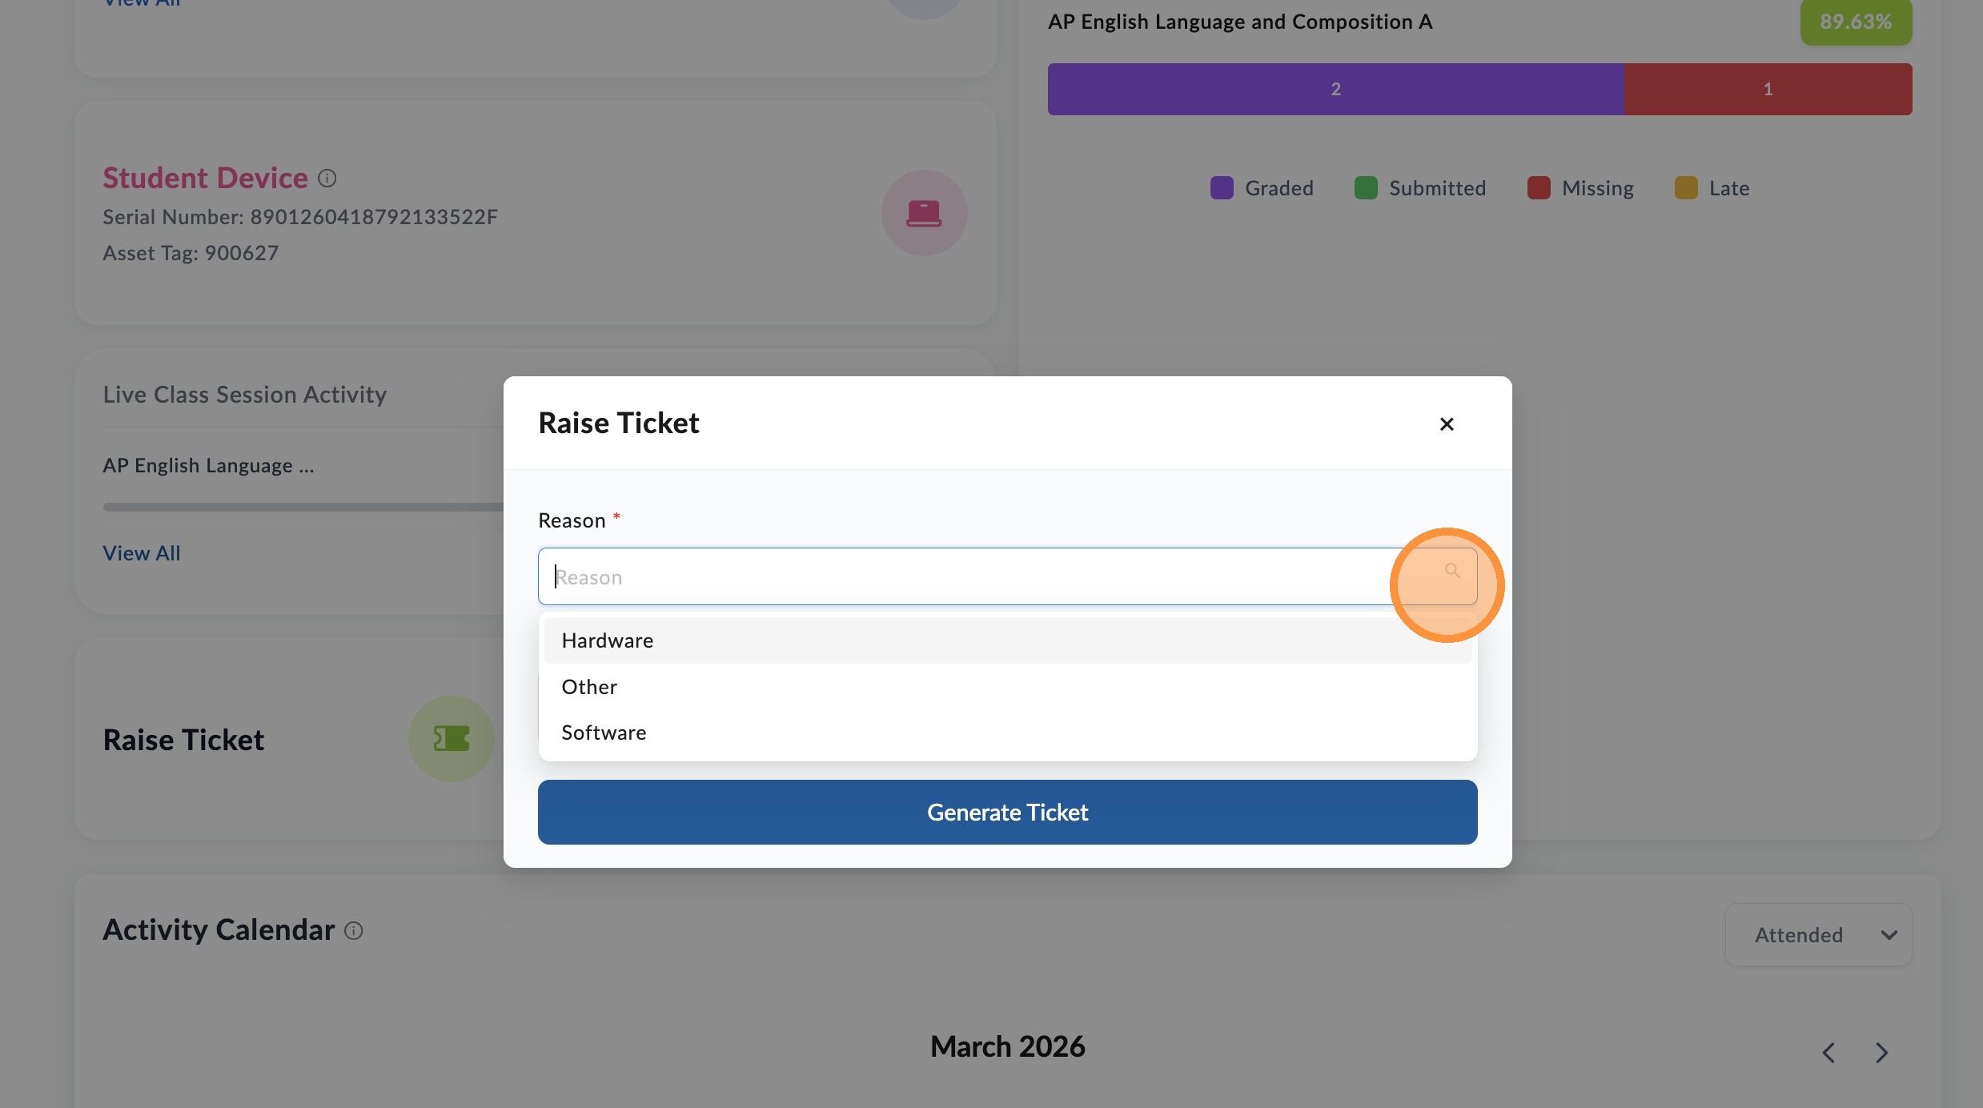Click the search icon in Reason field
1983x1108 pixels.
click(1451, 571)
